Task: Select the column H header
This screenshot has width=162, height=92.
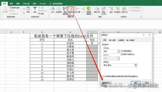Action: [70, 32]
